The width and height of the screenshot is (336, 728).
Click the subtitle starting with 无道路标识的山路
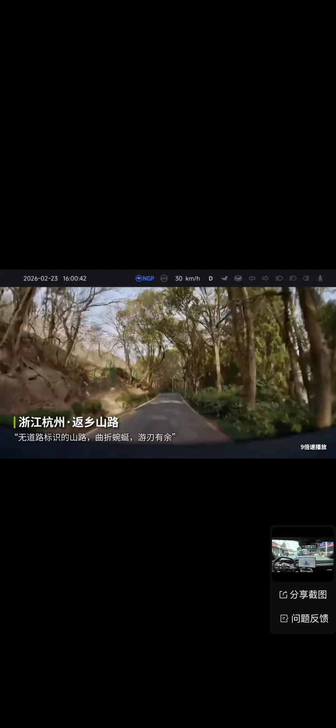pyautogui.click(x=95, y=437)
